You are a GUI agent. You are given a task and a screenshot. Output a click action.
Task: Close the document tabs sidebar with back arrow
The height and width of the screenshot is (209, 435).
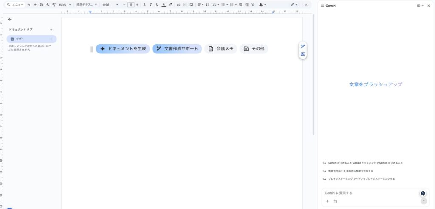[10, 19]
